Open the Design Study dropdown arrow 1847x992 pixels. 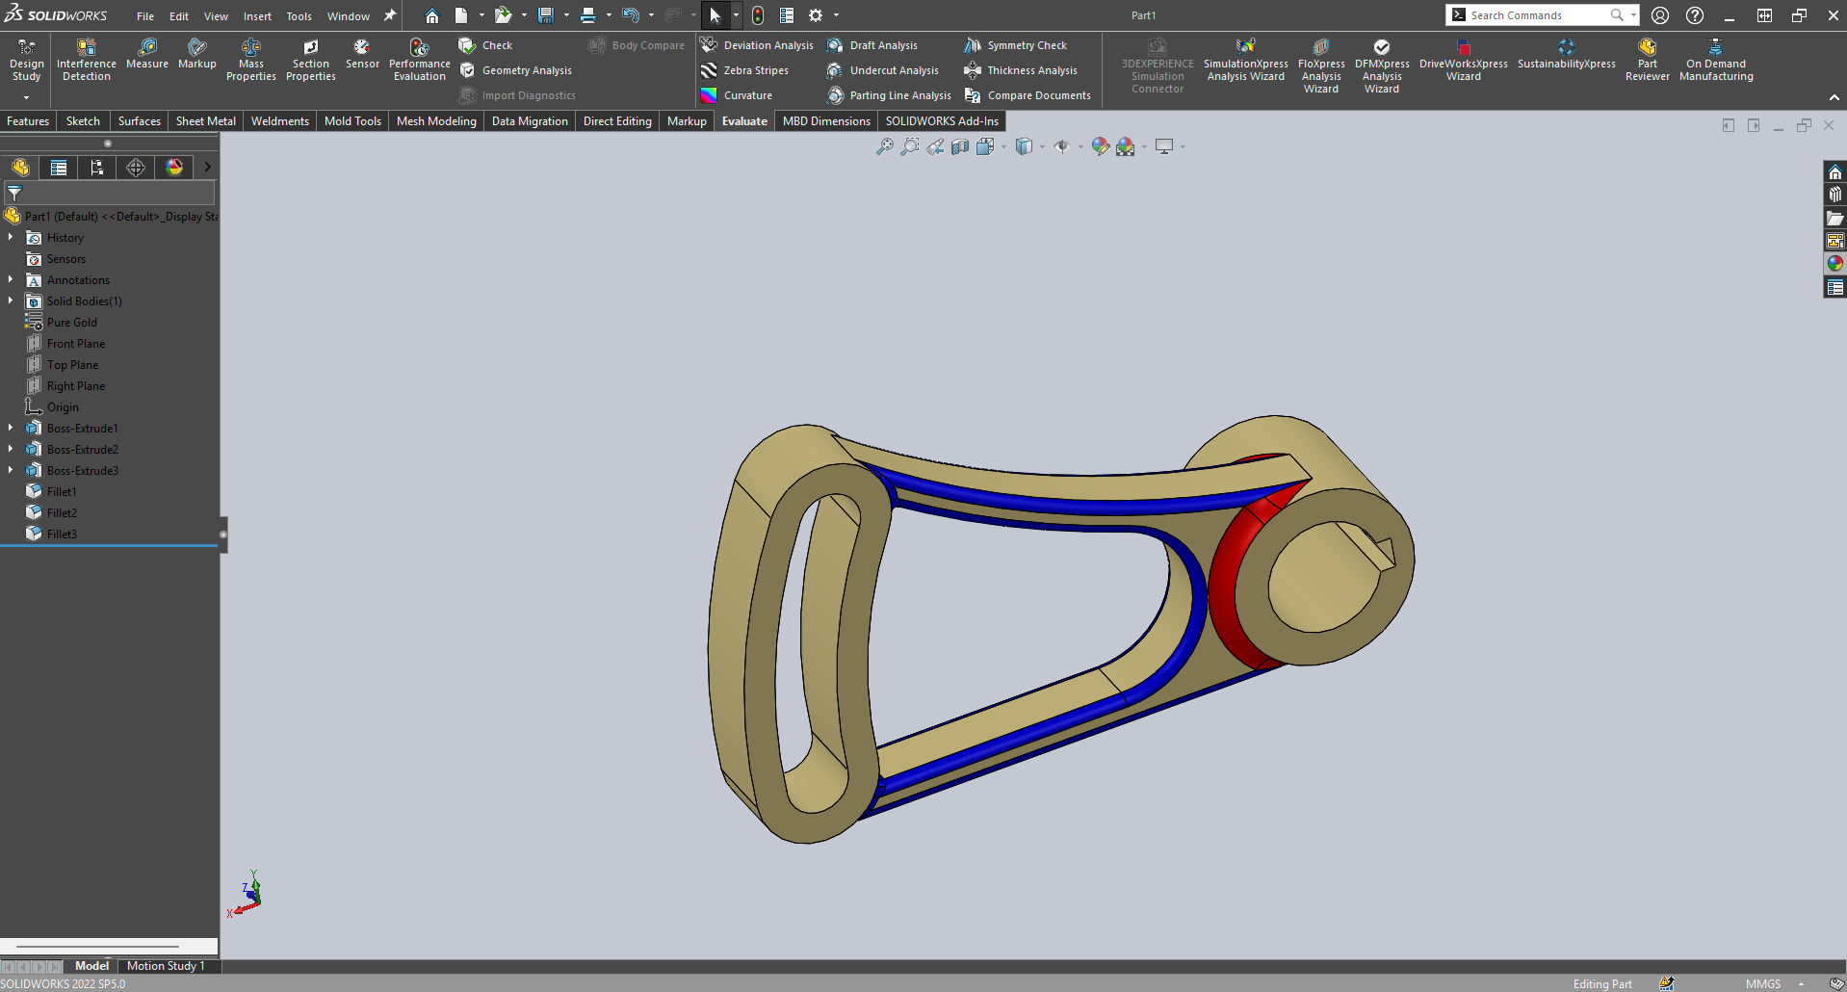27,97
